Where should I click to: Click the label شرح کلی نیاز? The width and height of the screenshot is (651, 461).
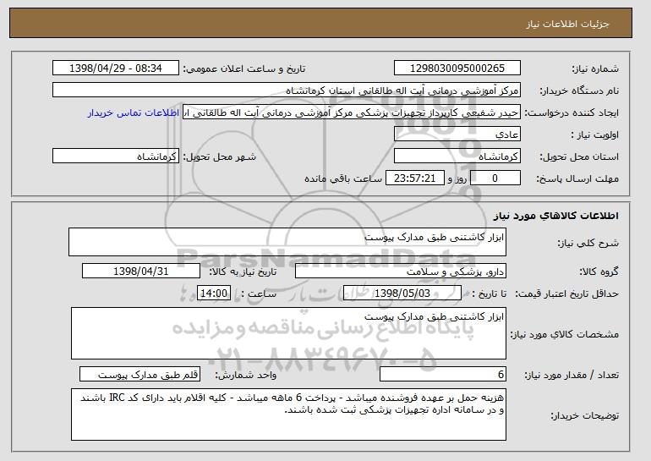588,243
